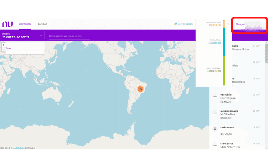Collapse the invoice summary arrow
268x168 pixels.
click(x=228, y=24)
